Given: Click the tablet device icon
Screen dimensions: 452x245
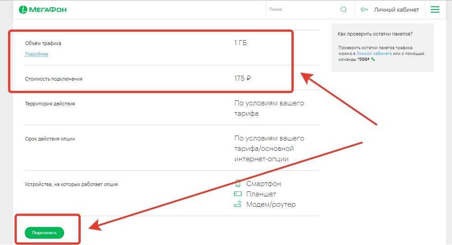Looking at the screenshot, I should coord(238,194).
